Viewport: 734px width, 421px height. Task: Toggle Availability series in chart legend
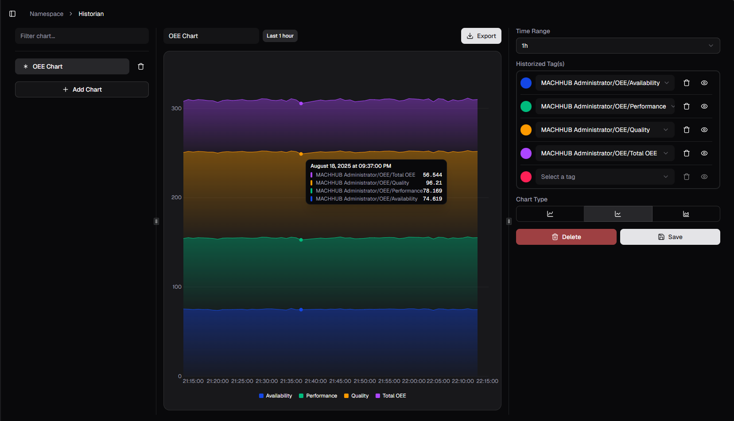276,396
